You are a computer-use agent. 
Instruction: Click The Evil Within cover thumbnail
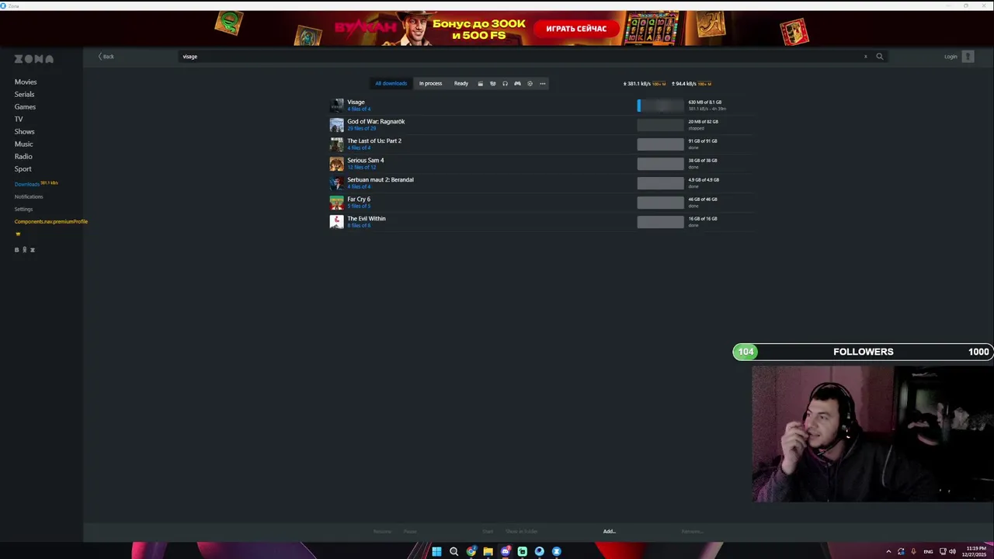[x=336, y=222]
